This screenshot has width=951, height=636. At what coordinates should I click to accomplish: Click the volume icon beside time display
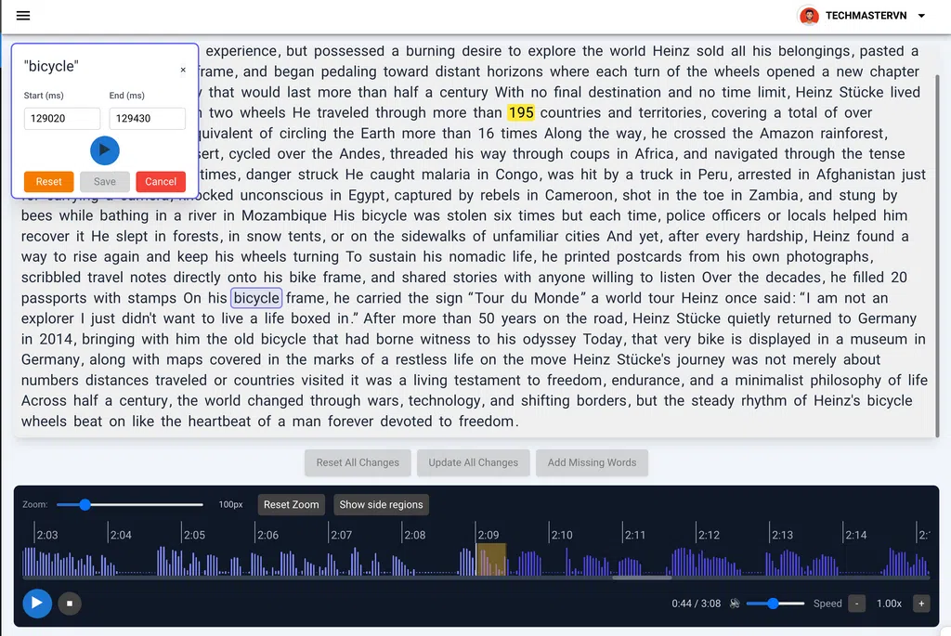pos(735,604)
